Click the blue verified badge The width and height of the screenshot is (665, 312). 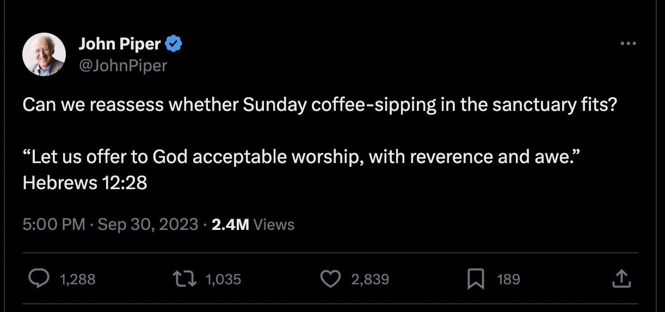coord(174,43)
